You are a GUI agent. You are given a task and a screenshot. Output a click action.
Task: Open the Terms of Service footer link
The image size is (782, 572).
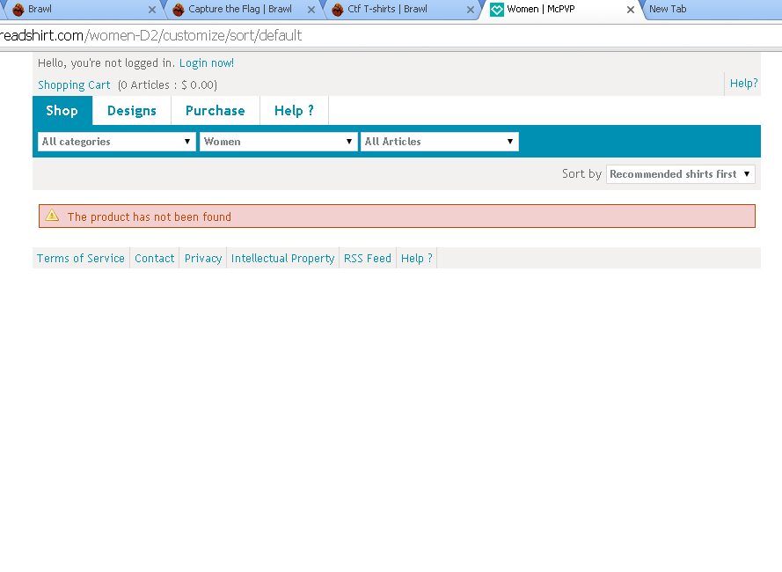(81, 259)
